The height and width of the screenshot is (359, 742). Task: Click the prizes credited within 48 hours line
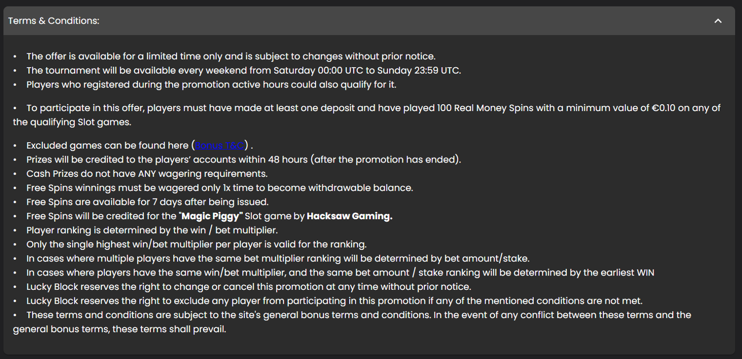tap(243, 160)
